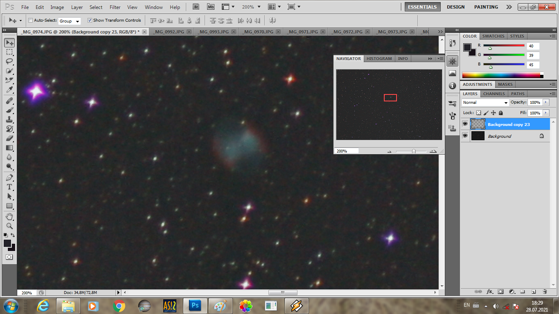This screenshot has width=559, height=314.
Task: Select the Path Selection tool
Action: pyautogui.click(x=9, y=196)
